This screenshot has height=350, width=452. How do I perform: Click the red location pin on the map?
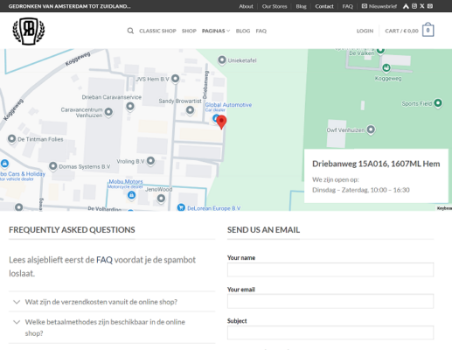pyautogui.click(x=221, y=122)
